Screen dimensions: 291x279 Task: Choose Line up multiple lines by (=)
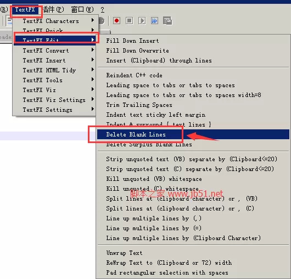click(193, 228)
